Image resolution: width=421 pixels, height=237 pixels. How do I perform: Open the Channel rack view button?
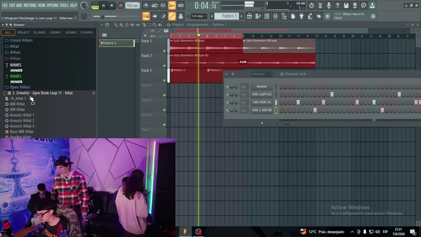pyautogui.click(x=267, y=16)
